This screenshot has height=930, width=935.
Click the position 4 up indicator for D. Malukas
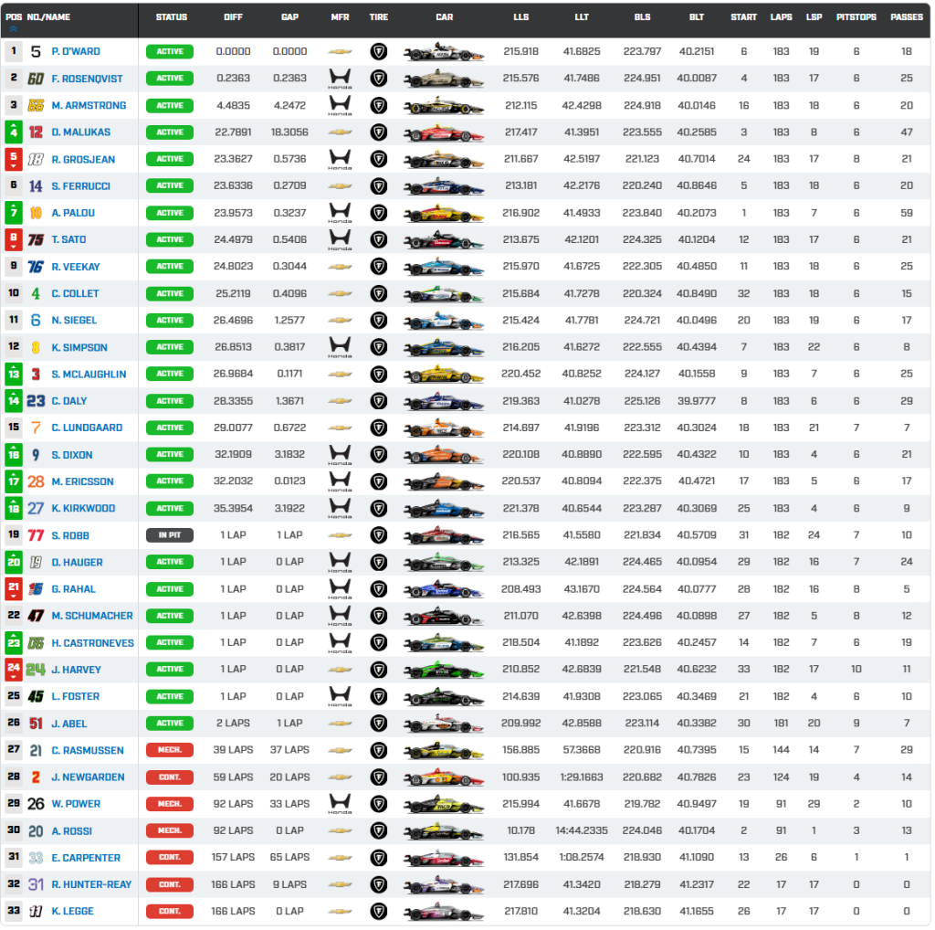[x=14, y=132]
